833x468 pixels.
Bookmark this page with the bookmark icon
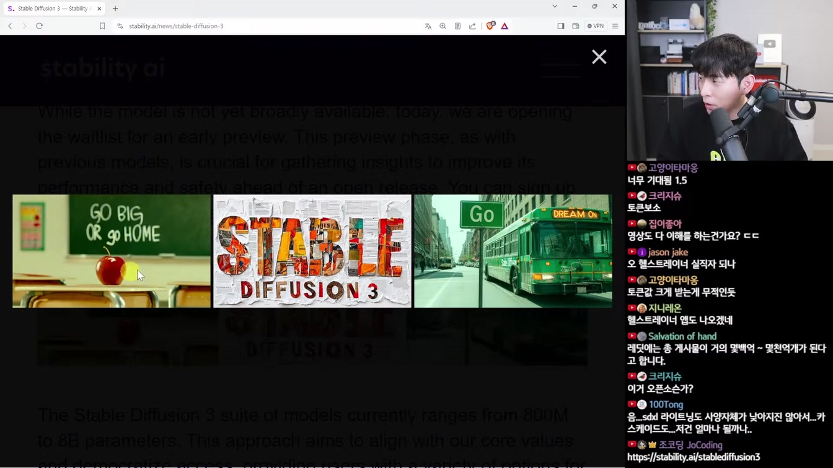102,26
